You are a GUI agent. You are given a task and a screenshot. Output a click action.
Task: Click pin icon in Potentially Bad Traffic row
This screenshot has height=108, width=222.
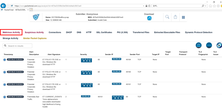pos(118,98)
